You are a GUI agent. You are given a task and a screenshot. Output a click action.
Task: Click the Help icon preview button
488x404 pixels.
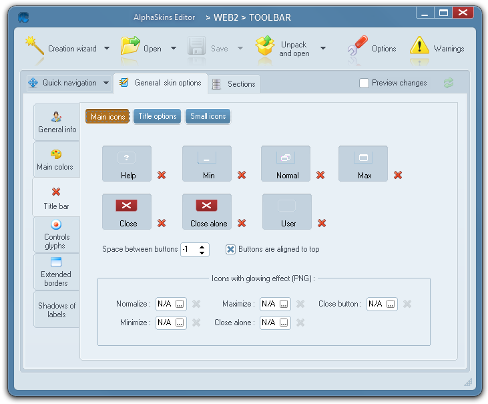tap(127, 164)
